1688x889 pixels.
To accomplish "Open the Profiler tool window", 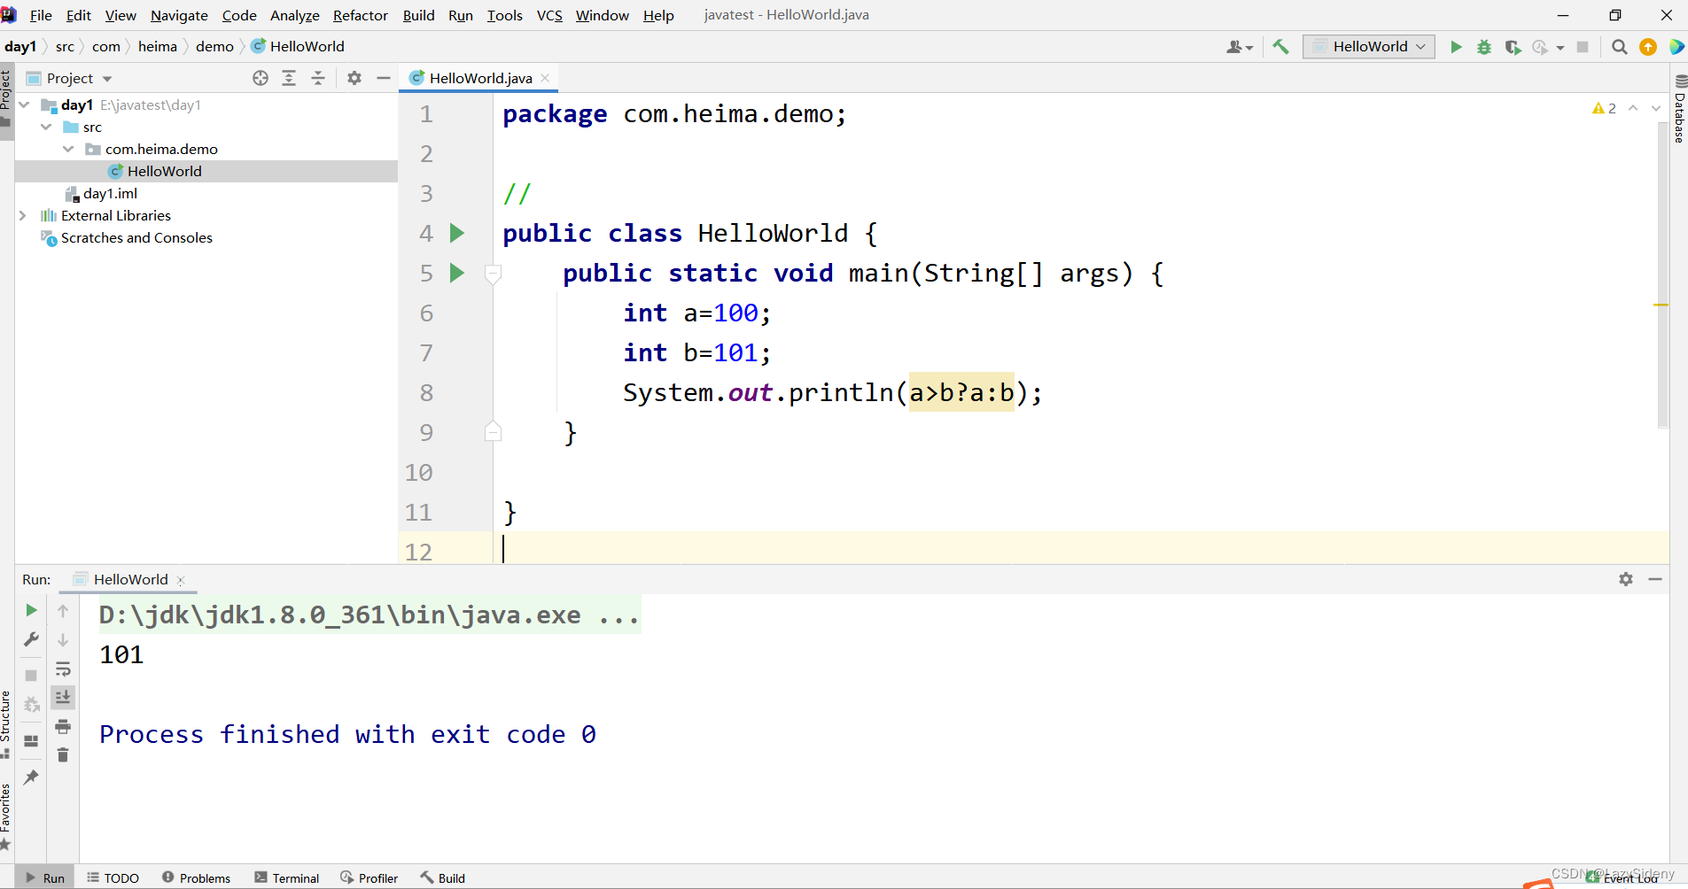I will 369,877.
